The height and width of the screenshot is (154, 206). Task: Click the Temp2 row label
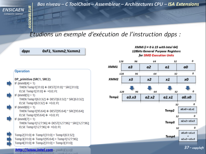click(x=170, y=111)
